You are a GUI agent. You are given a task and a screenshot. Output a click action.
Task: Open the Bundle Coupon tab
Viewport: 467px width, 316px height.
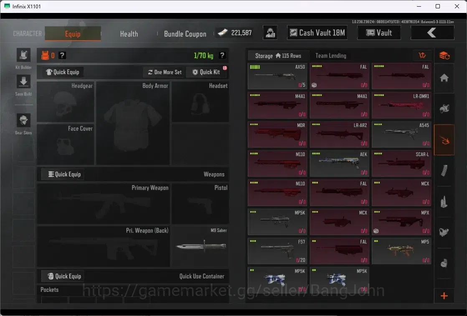(185, 34)
